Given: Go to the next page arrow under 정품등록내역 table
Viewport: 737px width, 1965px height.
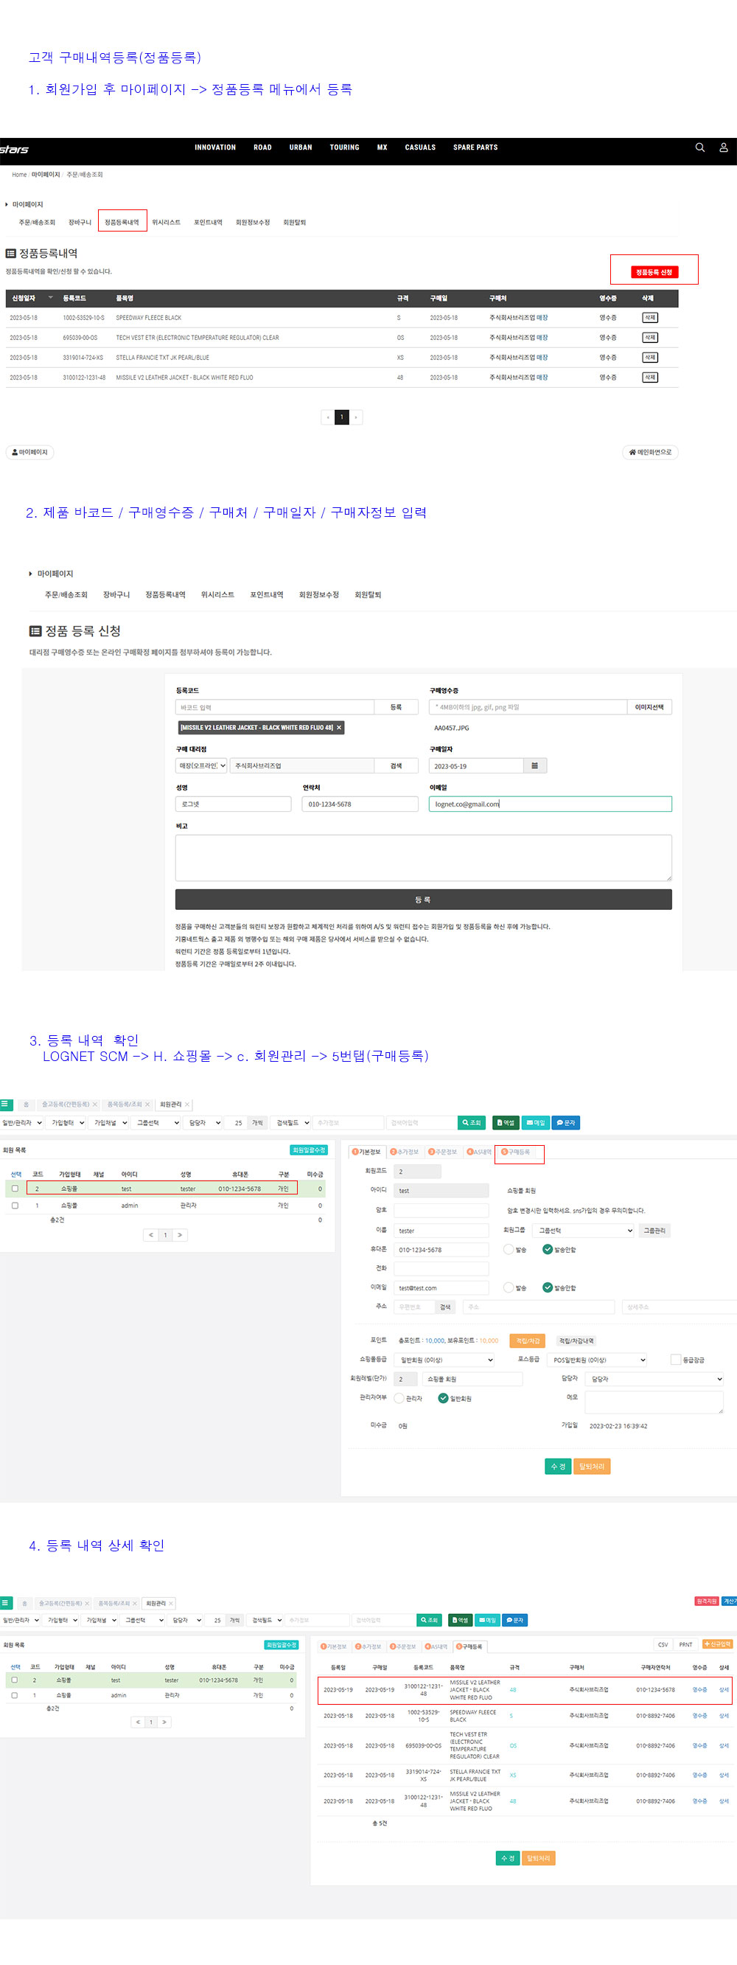Looking at the screenshot, I should 356,417.
